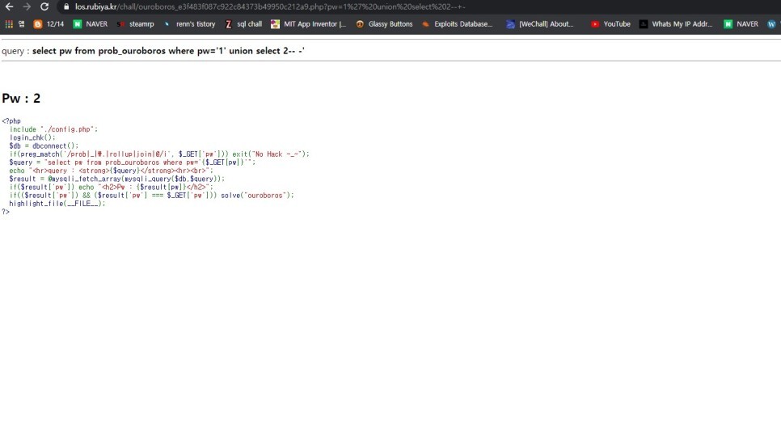Open the Apps grid bookmark icon
This screenshot has width=781, height=422.
coord(9,24)
